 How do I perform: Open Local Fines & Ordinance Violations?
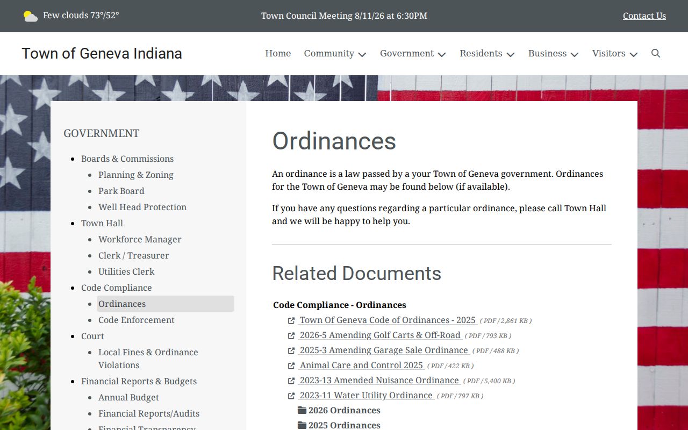148,359
